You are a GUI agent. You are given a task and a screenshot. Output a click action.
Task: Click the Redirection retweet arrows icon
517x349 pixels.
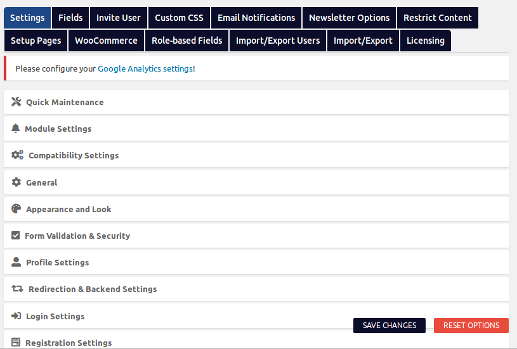point(17,289)
